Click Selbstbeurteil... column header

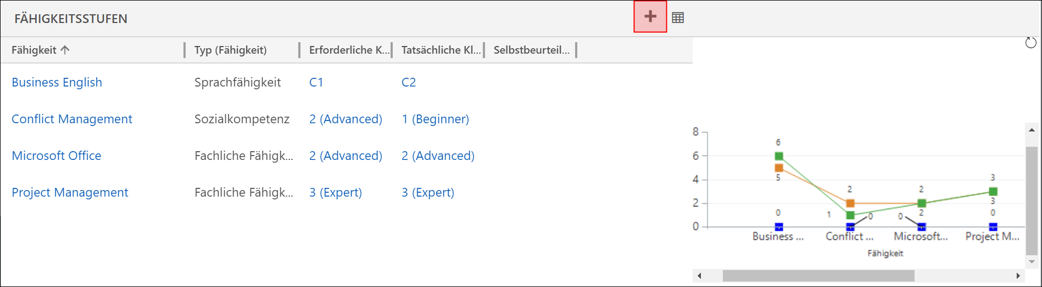(x=532, y=50)
